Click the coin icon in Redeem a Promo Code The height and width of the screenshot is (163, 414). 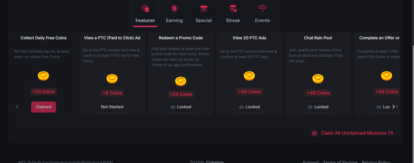[181, 81]
